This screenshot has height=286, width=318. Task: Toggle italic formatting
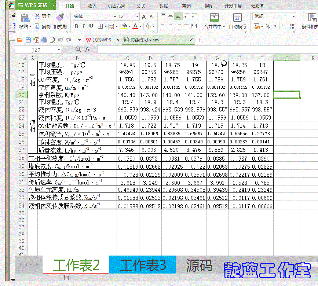84,27
